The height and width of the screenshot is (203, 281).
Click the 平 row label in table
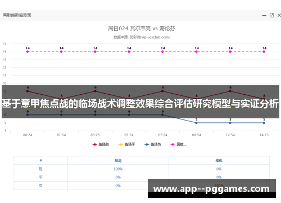[x=40, y=177]
